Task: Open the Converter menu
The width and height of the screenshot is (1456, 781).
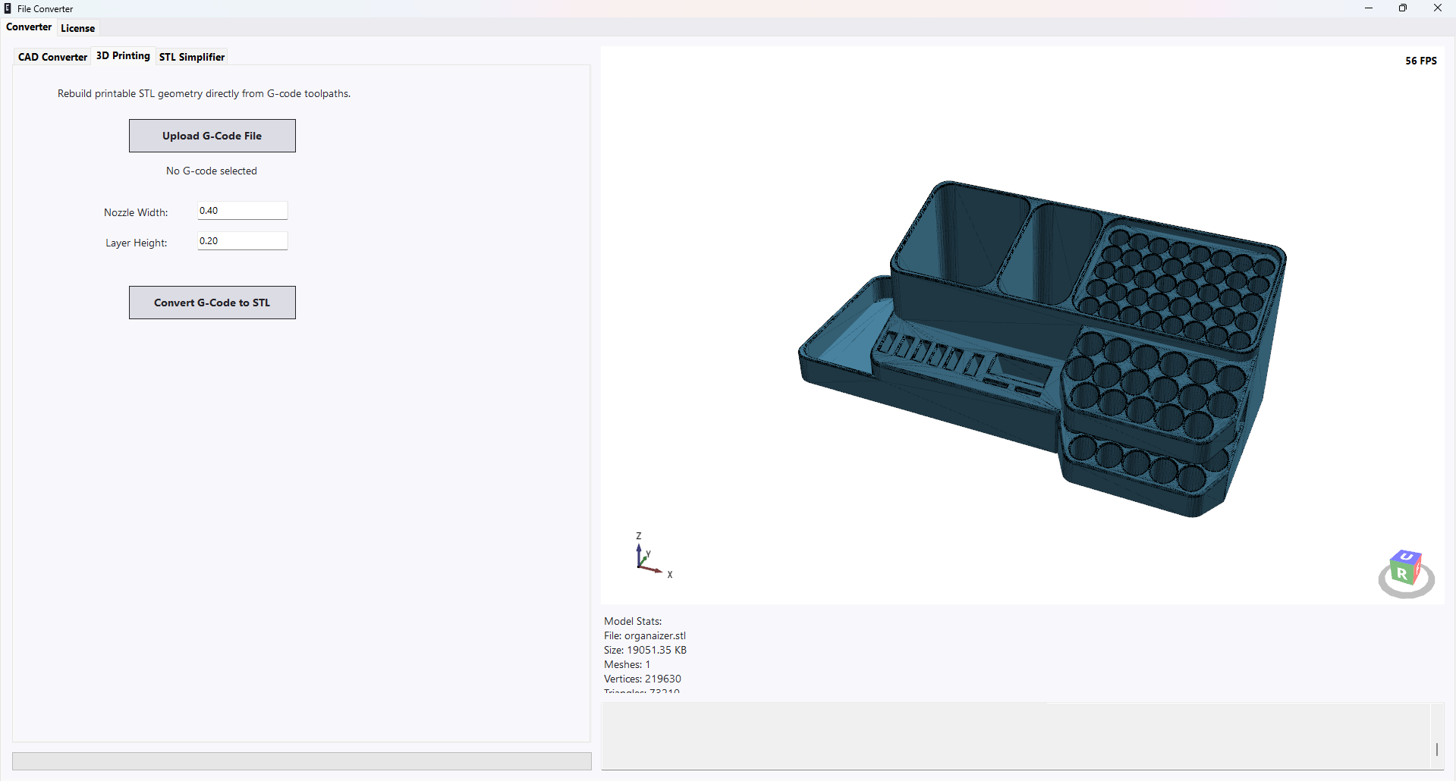Action: [x=29, y=27]
